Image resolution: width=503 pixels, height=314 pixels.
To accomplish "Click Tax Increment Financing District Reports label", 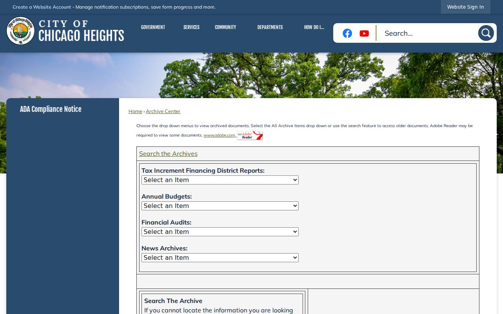I will tap(203, 171).
